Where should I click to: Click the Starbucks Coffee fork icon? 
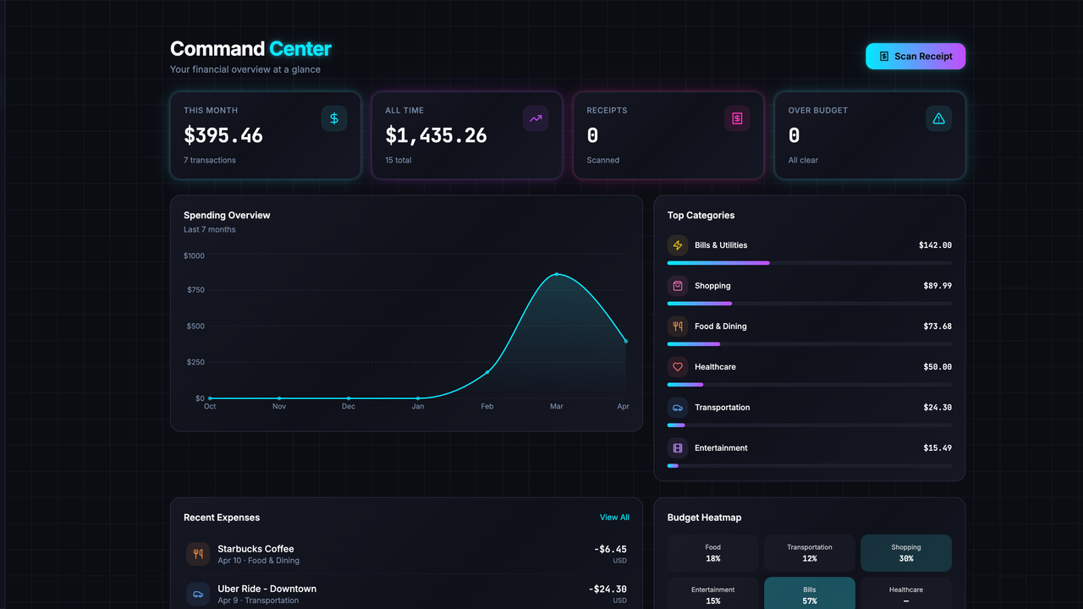tap(198, 554)
